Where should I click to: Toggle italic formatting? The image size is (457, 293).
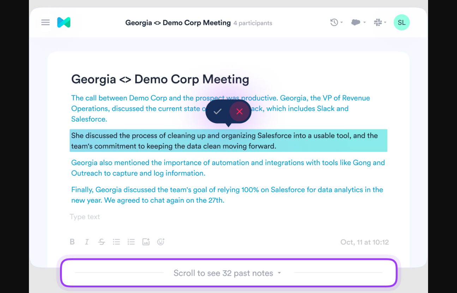tap(87, 242)
